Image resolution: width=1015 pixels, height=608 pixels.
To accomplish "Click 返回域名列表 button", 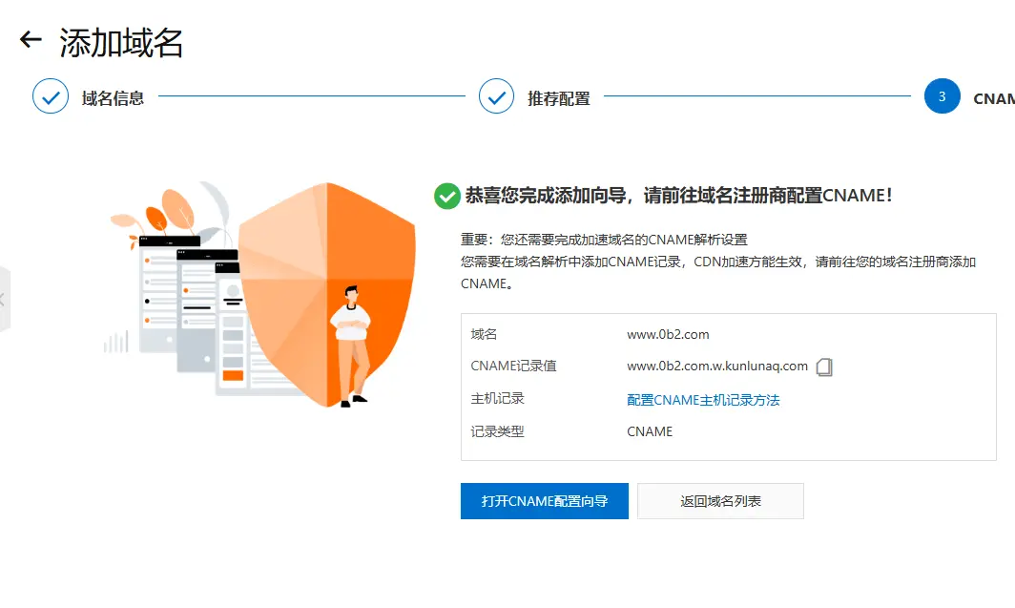I will click(720, 501).
